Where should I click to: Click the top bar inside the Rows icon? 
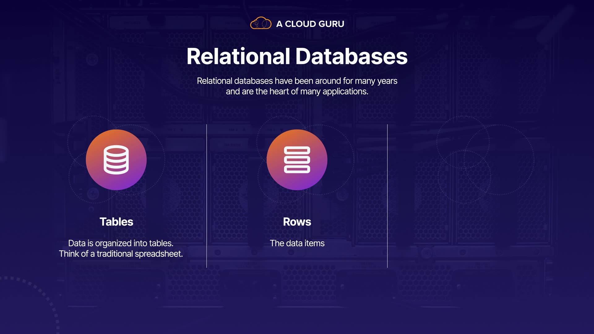[x=297, y=150]
